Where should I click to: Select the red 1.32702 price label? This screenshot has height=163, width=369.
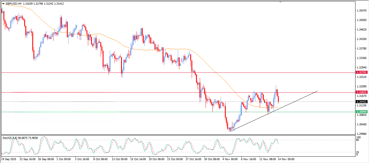(361, 72)
